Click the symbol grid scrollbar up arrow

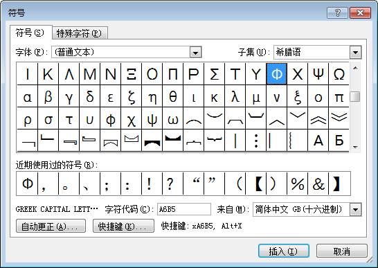pos(355,69)
